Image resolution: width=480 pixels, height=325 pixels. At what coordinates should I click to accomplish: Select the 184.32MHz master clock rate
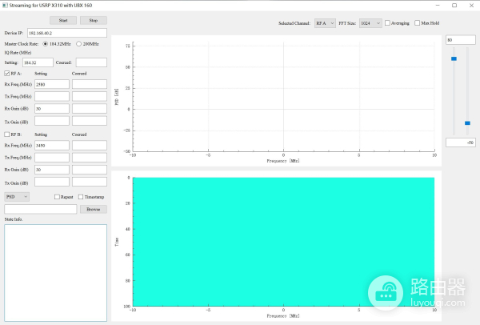[x=45, y=43]
